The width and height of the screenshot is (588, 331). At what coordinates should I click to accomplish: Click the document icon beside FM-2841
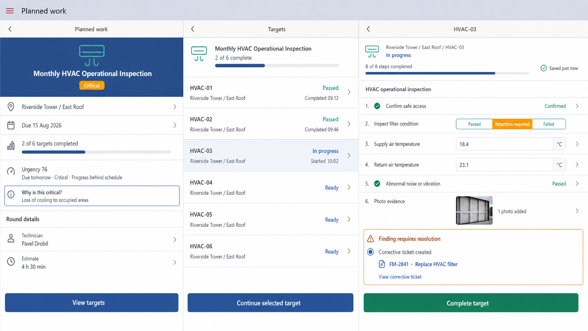pos(382,264)
